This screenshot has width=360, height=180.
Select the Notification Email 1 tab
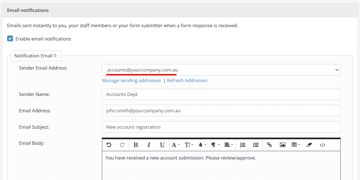pos(36,55)
